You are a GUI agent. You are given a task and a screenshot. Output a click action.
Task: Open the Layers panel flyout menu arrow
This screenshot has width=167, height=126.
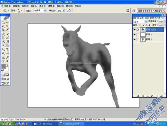165,18
